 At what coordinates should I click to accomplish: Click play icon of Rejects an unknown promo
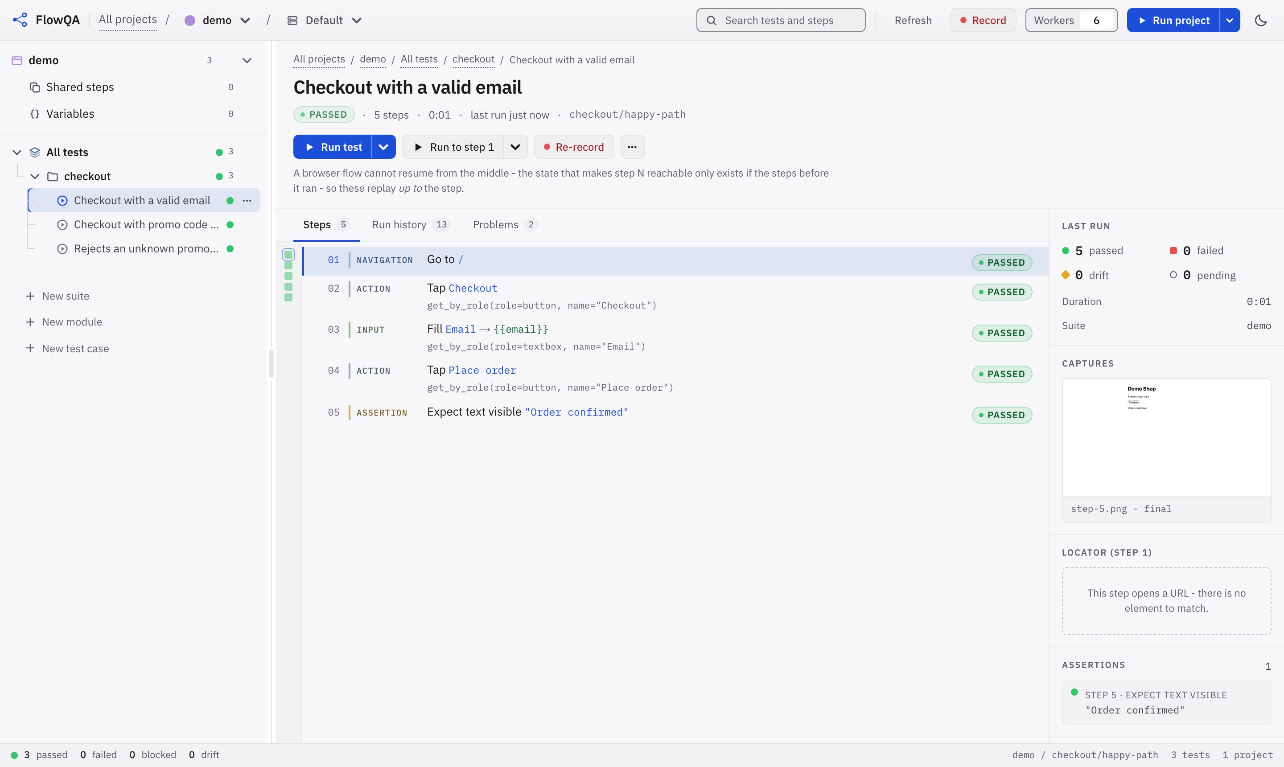click(62, 248)
